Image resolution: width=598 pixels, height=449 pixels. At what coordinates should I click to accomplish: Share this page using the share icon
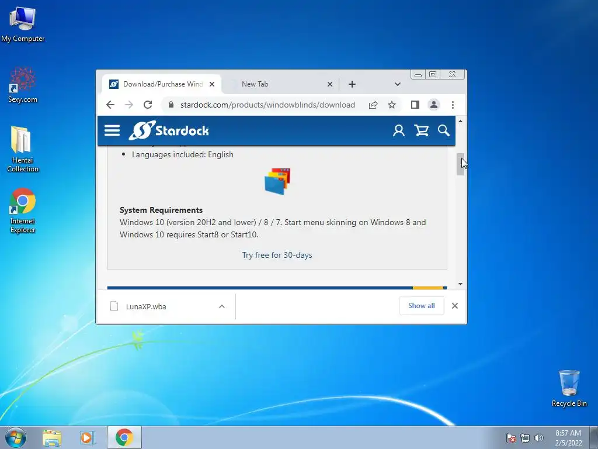[x=373, y=105]
